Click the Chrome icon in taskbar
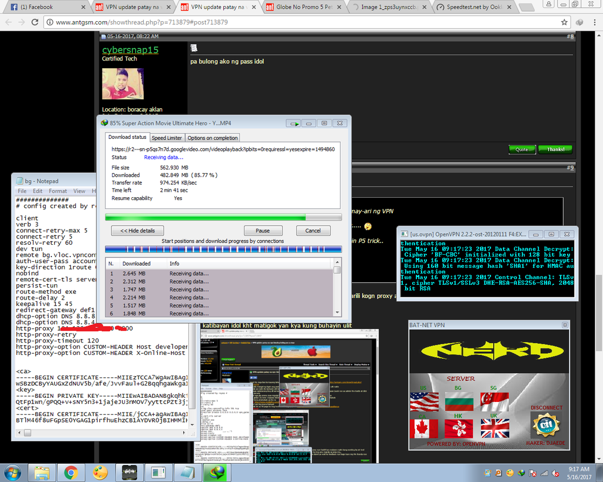Image resolution: width=603 pixels, height=482 pixels. tap(71, 473)
